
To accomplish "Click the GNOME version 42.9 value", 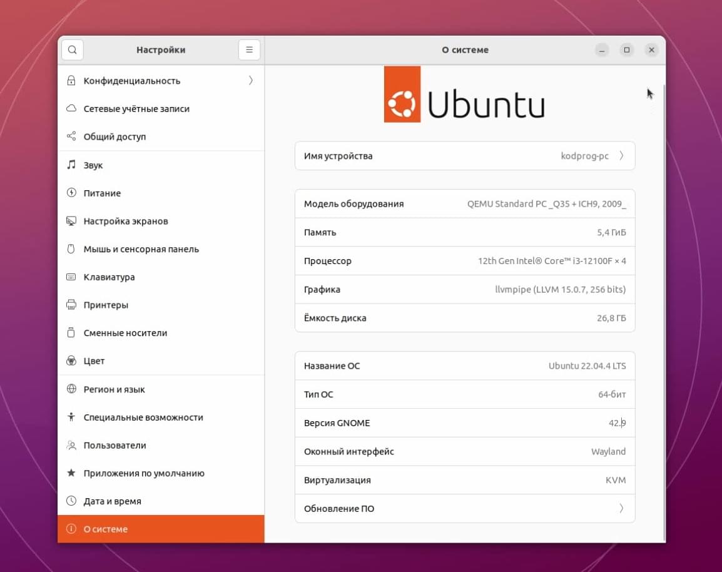I will tap(617, 423).
